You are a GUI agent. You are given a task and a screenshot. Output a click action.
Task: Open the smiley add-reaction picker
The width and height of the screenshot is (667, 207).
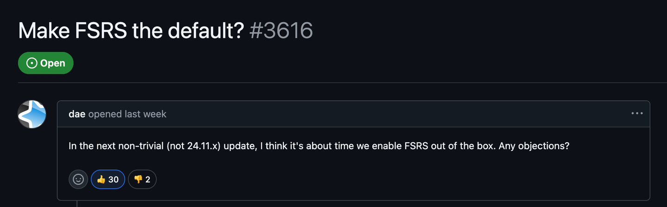(x=78, y=179)
